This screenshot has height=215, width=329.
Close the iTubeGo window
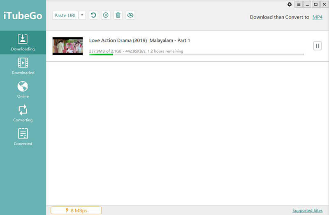coord(324,4)
